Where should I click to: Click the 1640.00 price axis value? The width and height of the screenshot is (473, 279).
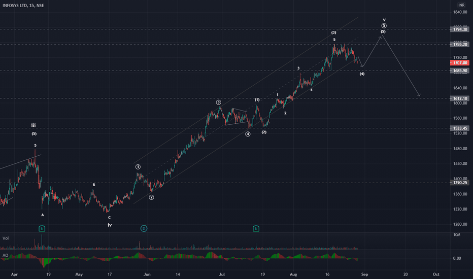point(460,88)
